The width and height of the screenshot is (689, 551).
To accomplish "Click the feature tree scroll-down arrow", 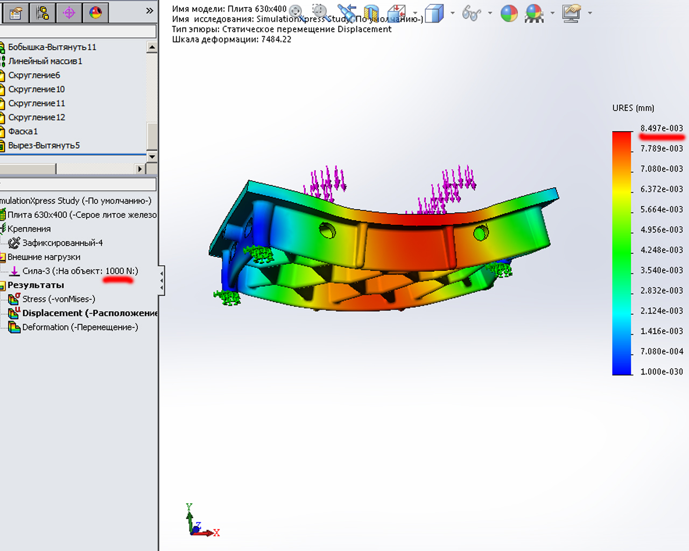I will tap(152, 157).
